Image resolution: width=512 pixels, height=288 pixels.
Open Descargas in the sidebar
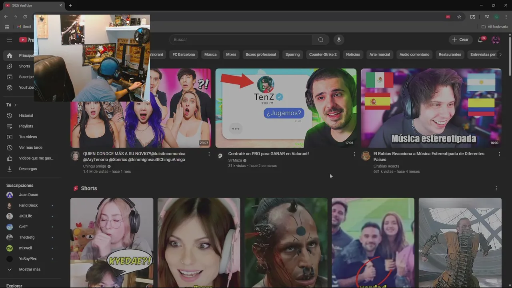[30, 169]
